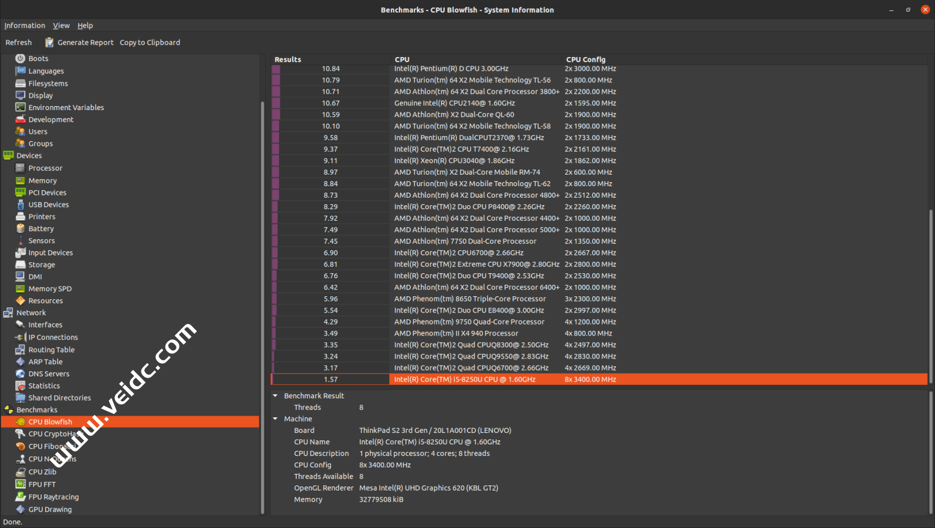Screen dimensions: 935x528
Task: Open the Help menu
Action: click(85, 25)
